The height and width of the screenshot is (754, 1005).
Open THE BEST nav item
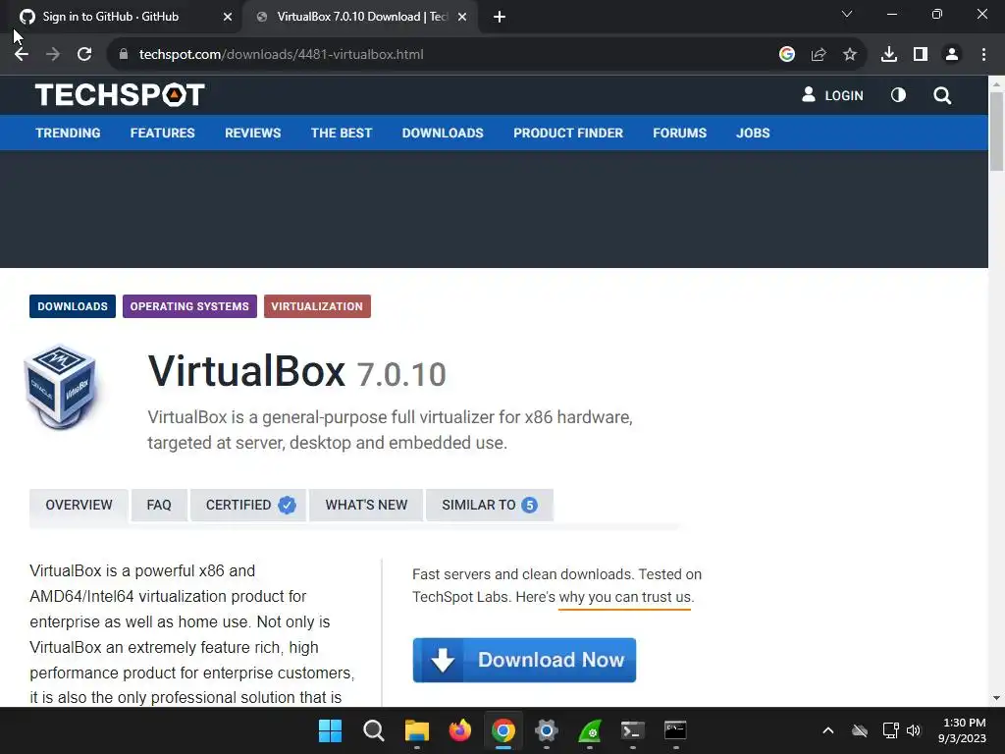[341, 134]
